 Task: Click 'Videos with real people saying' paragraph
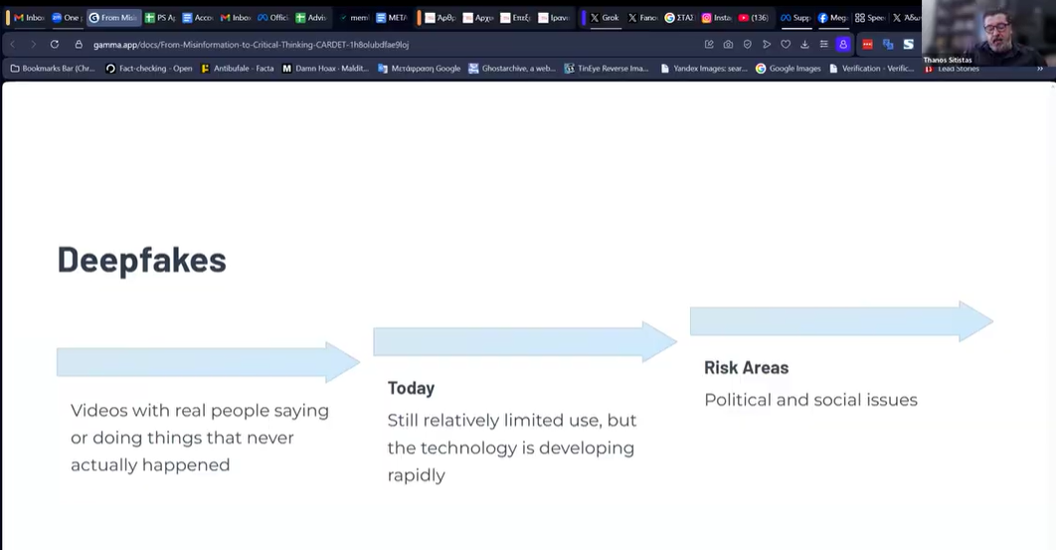point(200,438)
